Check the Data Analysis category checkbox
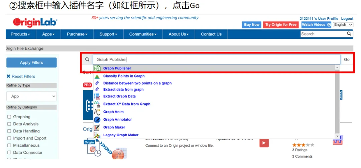Screen dimensions: 361x168 pyautogui.click(x=9, y=124)
